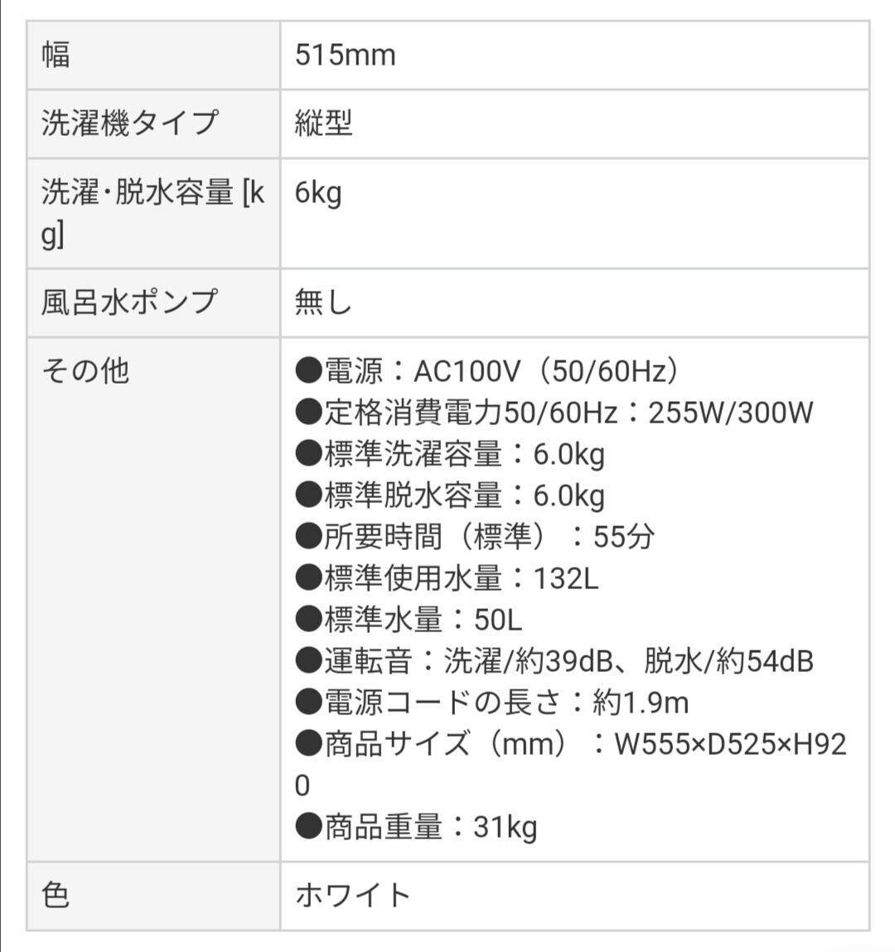Click the その他 row label
Screen dimensions: 895x952
(85, 370)
